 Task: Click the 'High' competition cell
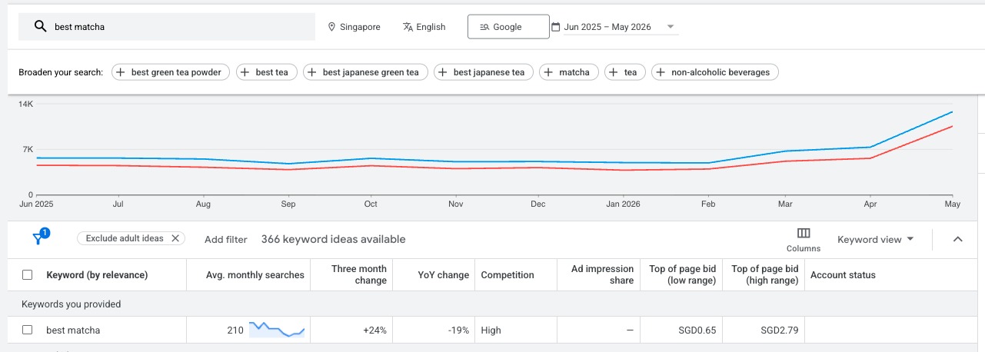[491, 330]
